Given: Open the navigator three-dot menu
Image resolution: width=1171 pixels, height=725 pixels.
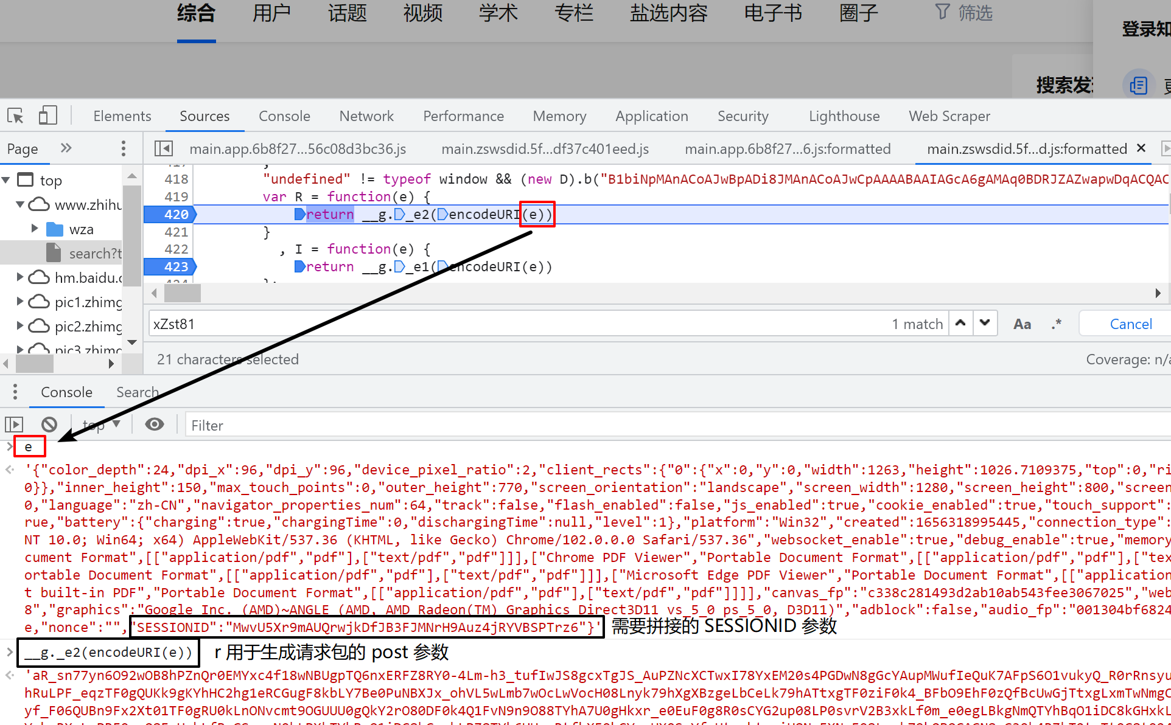Looking at the screenshot, I should [124, 148].
